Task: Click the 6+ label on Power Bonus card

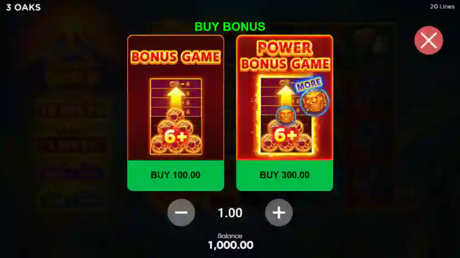Action: [x=284, y=135]
